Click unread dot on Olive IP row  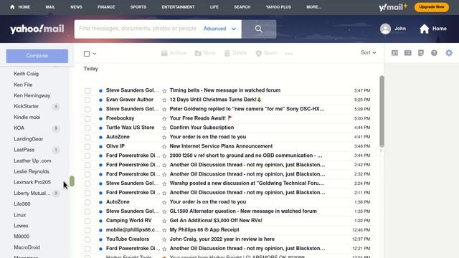(100, 146)
